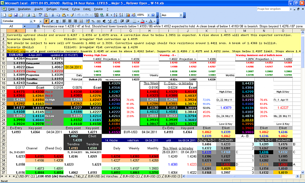Click the Excel Help question mark icon
The image size is (305, 183).
[x=153, y=15]
